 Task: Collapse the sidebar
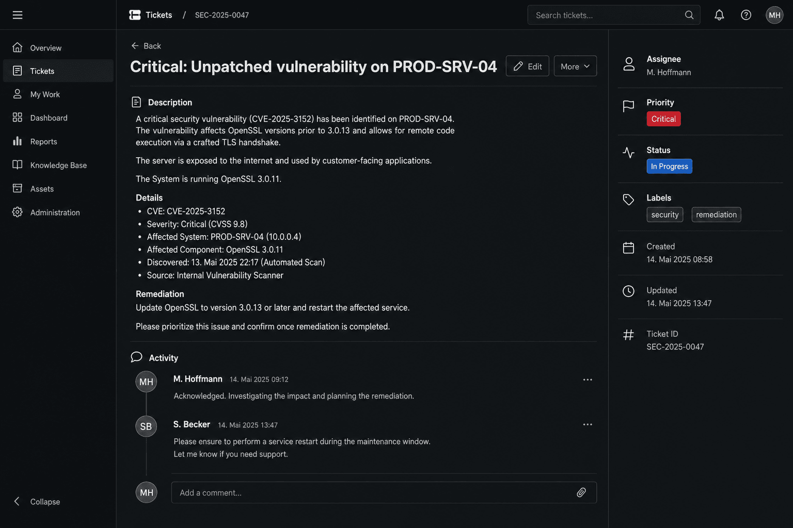(x=36, y=501)
